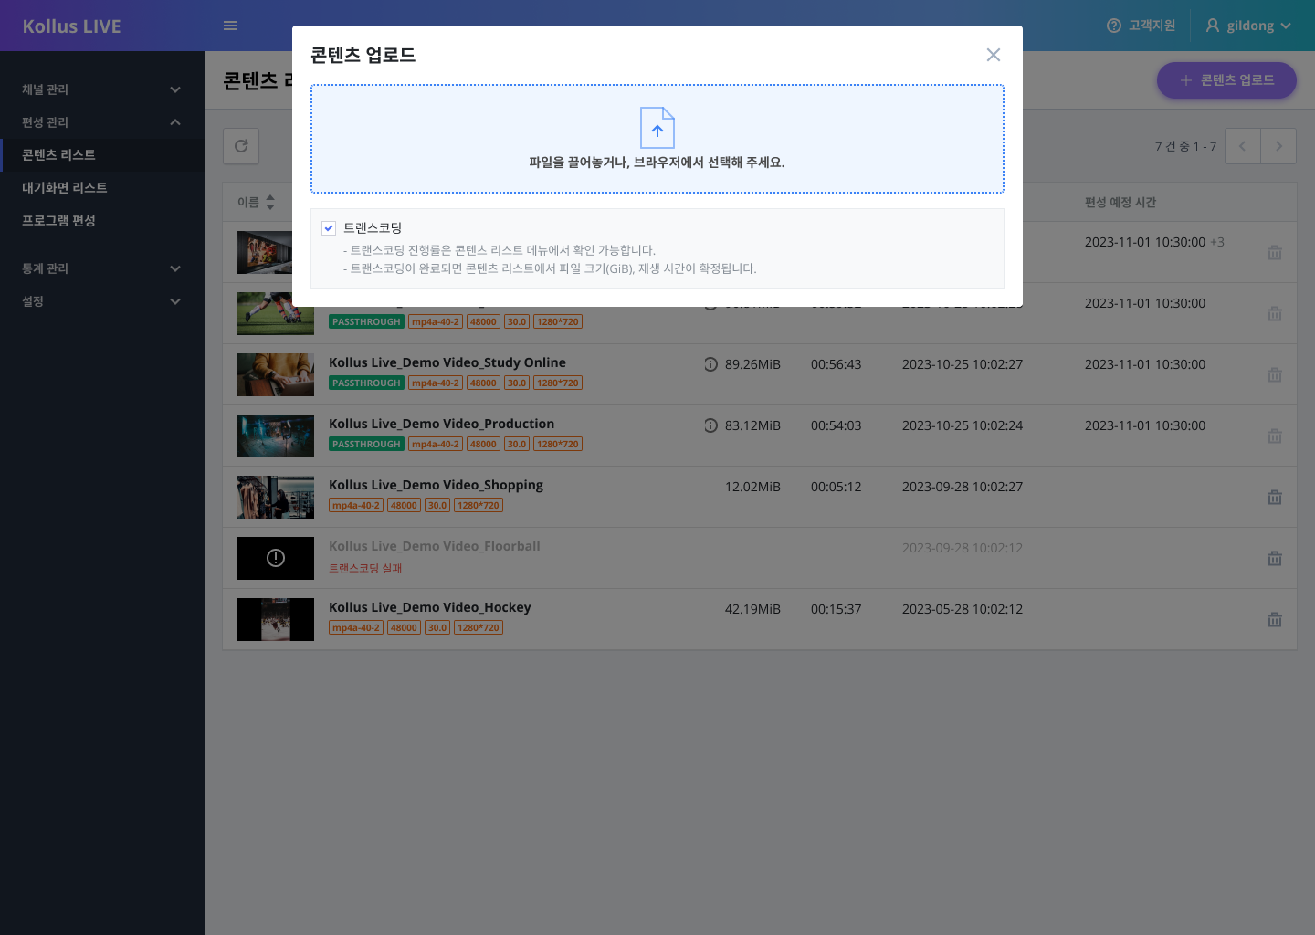Close the 콘텐츠 업로드 dialog
This screenshot has width=1315, height=935.
[994, 55]
